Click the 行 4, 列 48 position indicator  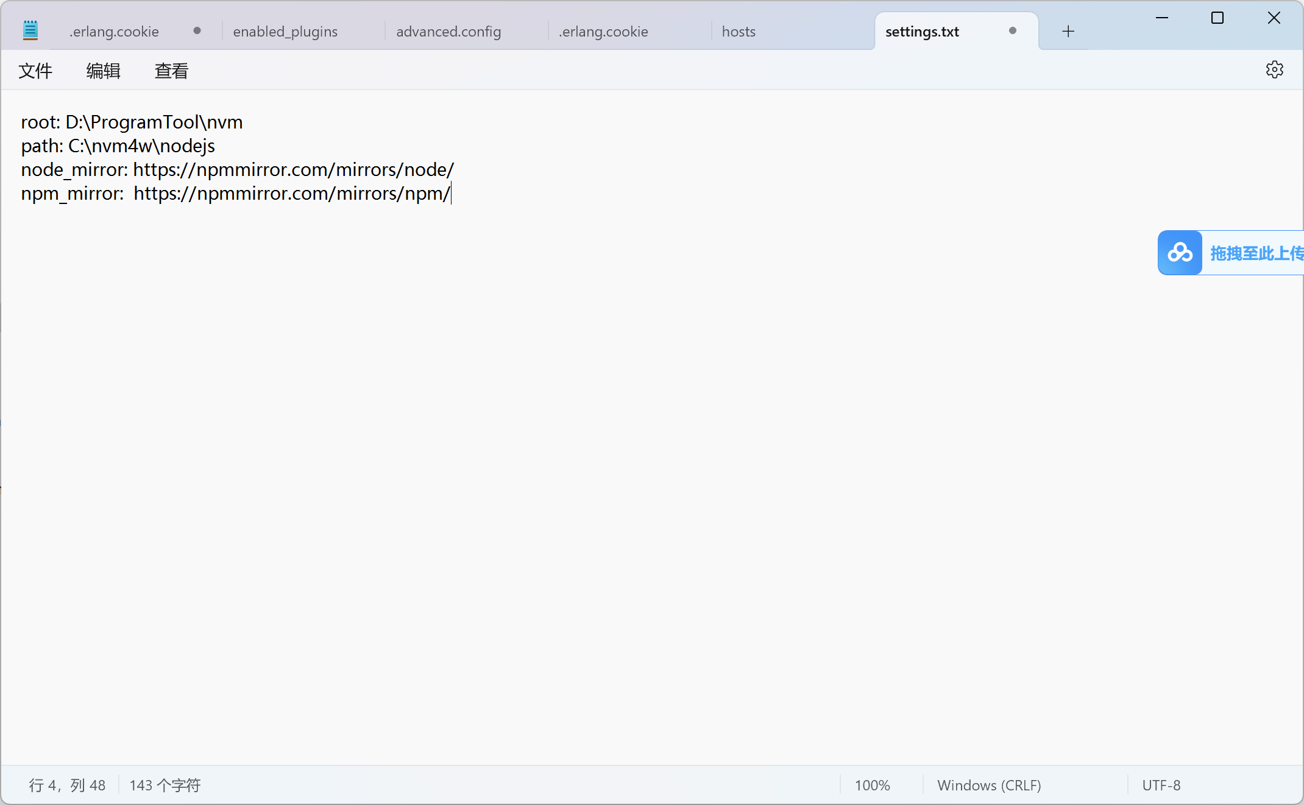[x=67, y=786]
